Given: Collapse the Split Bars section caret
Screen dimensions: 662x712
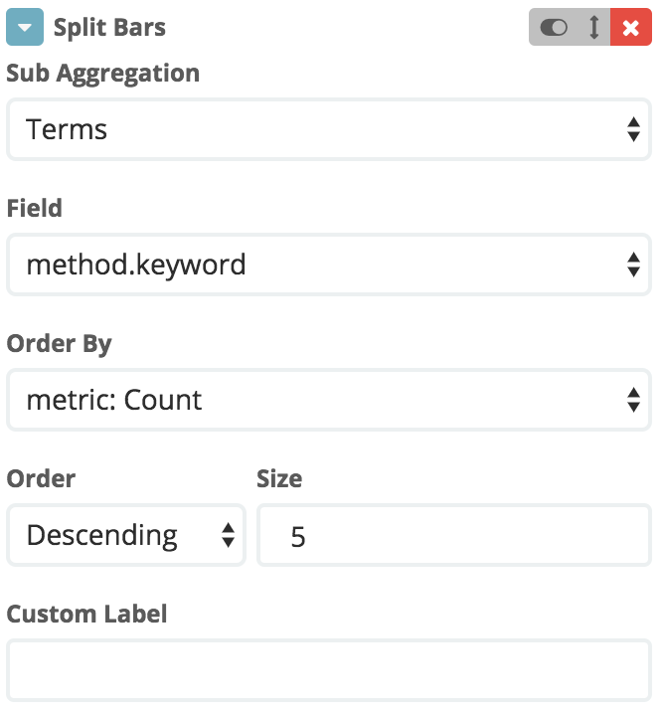Looking at the screenshot, I should 25,27.
